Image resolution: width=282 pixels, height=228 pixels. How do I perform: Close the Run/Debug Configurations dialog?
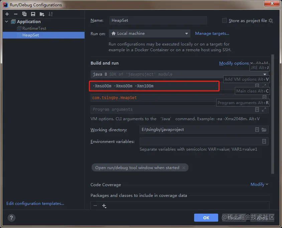[272, 3]
